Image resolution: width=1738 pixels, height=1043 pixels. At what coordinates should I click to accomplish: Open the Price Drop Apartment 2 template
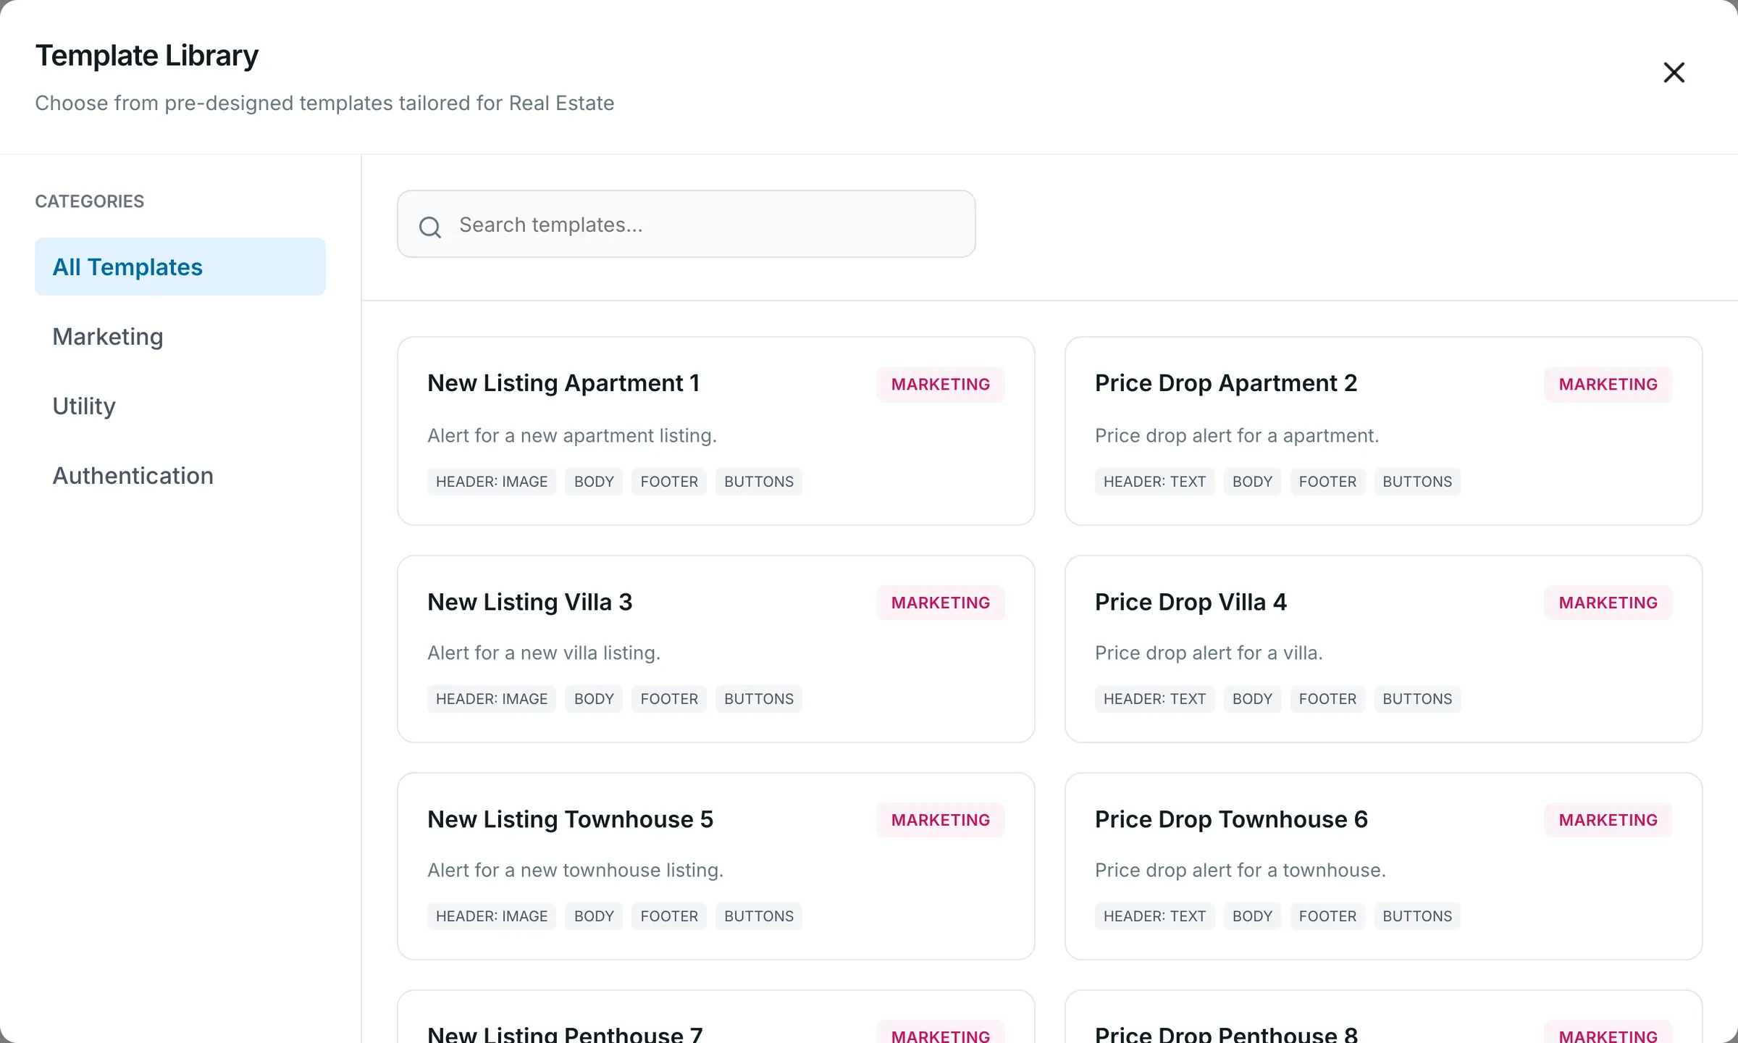click(x=1383, y=431)
